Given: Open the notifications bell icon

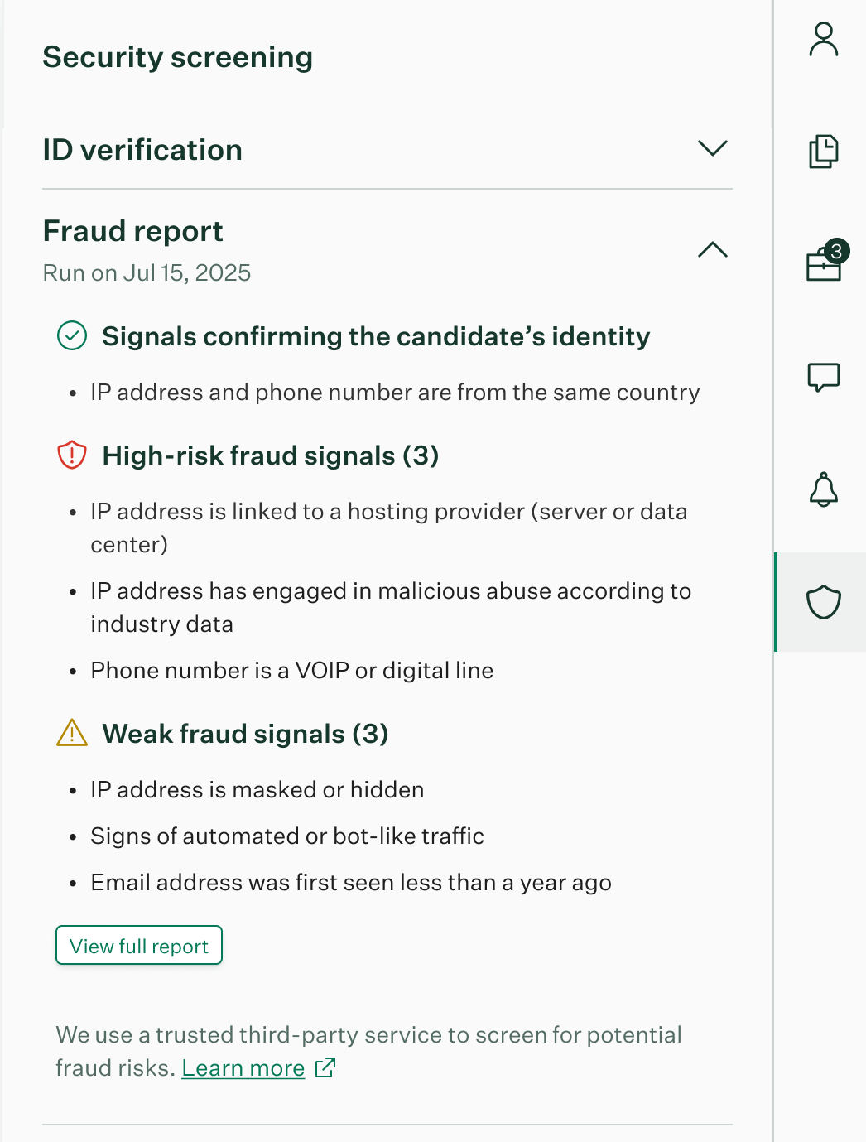Looking at the screenshot, I should (x=823, y=489).
